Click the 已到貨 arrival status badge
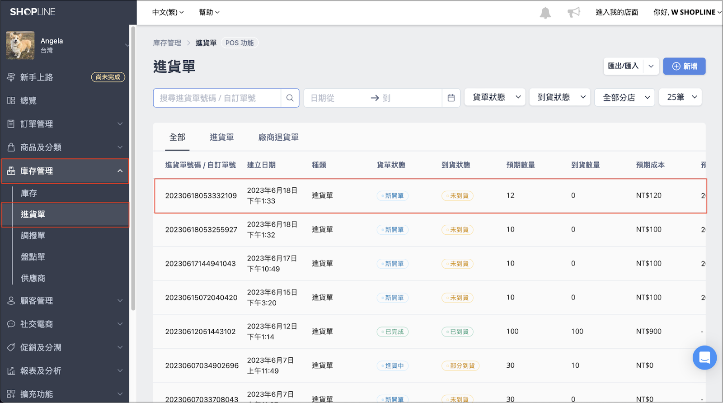Viewport: 723px width, 403px height. tap(457, 332)
